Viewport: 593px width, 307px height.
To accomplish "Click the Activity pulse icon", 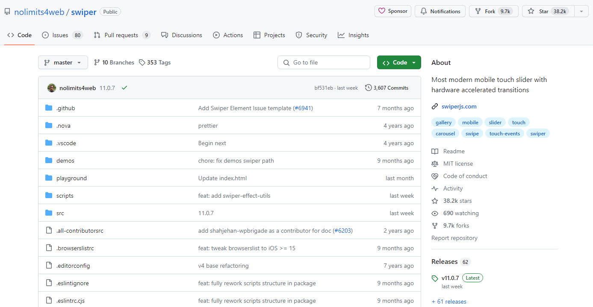I will click(x=435, y=188).
